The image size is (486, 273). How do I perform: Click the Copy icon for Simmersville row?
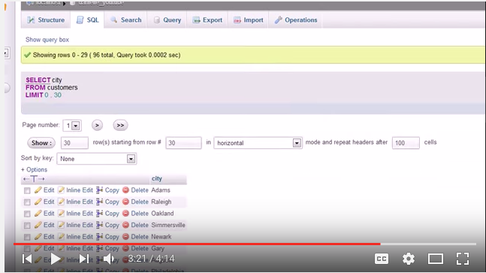[99, 225]
